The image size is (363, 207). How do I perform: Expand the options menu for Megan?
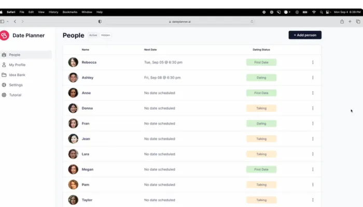coord(313,169)
